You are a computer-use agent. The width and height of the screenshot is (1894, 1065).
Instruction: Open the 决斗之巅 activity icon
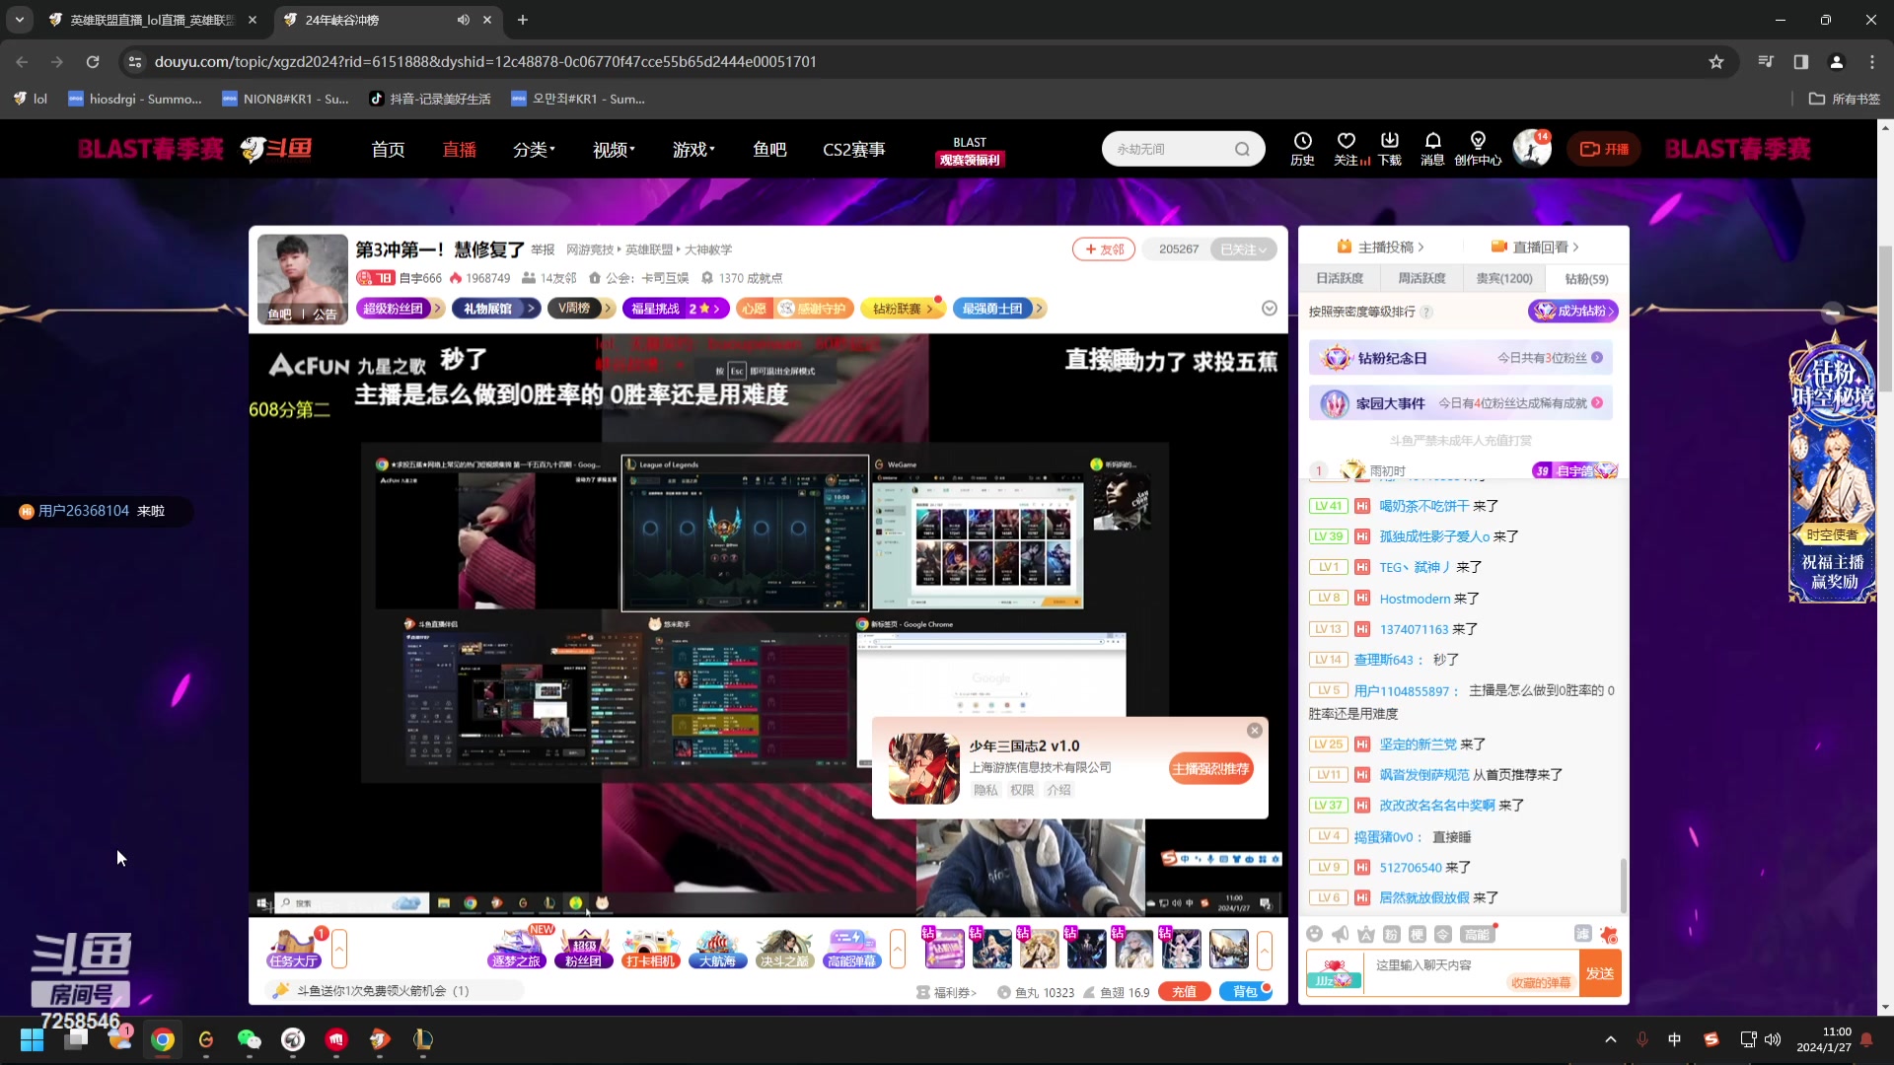pyautogui.click(x=784, y=949)
